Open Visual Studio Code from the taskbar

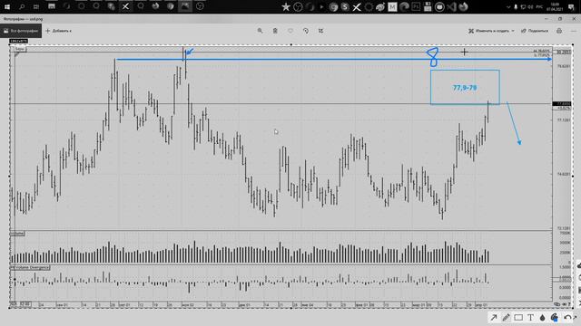click(x=451, y=7)
